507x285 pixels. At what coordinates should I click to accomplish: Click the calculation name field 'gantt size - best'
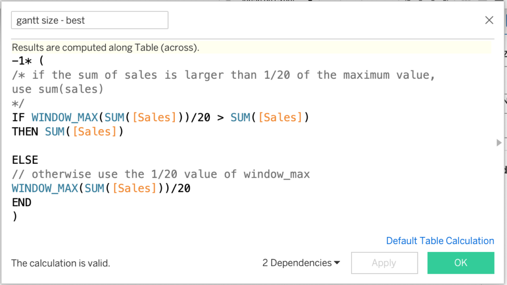pos(89,20)
